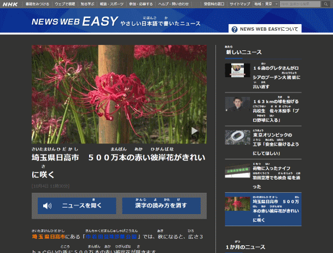
Task: Open the 東京オリンピックの工事 article
Action: pos(276,144)
